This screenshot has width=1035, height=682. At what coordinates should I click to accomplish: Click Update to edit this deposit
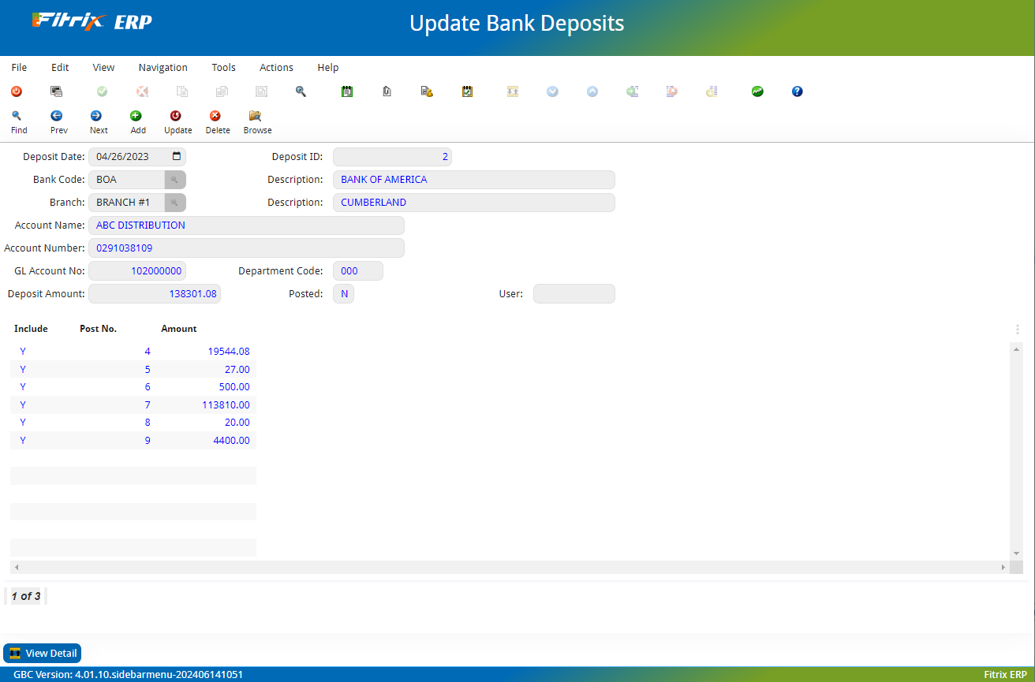pyautogui.click(x=177, y=121)
